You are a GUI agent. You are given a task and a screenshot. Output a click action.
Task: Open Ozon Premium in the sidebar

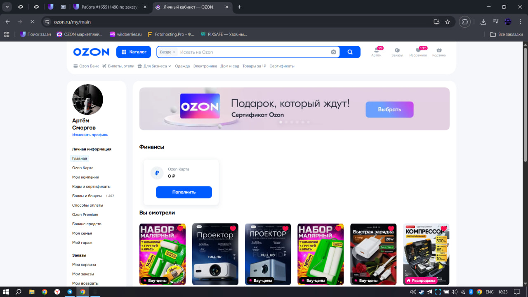[85, 214]
